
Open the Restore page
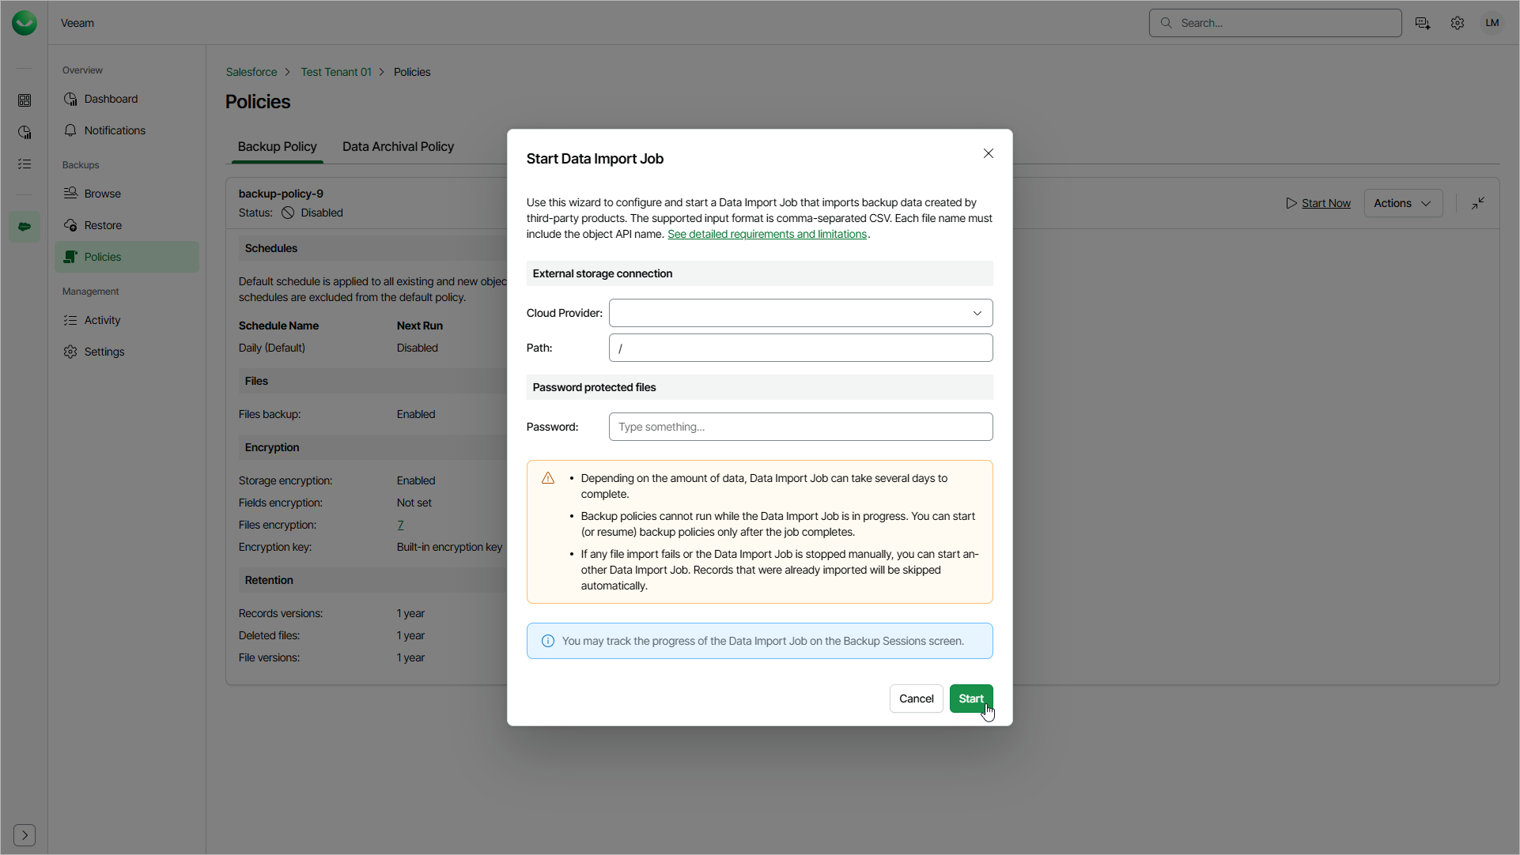(127, 225)
